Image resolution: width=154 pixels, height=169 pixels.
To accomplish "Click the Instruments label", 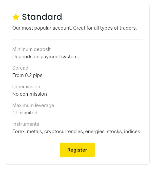I will point(26,124).
